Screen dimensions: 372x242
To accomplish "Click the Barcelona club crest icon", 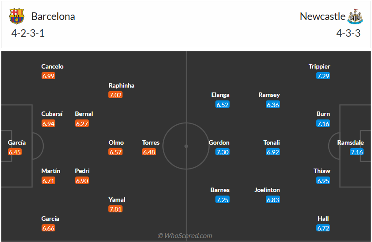I will [17, 16].
